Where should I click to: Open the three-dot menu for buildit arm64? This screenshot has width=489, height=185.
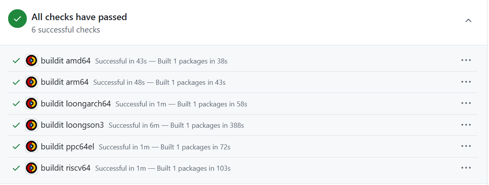[x=466, y=82]
